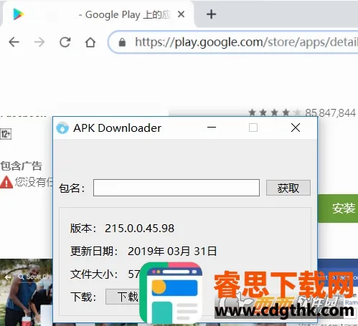Click the Google Play logo favicon
Image resolution: width=358 pixels, height=326 pixels.
point(19,14)
